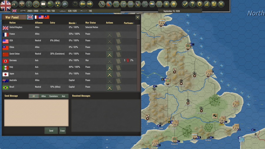
Task: Select the Comintern message filter tab
Action: coord(54,96)
